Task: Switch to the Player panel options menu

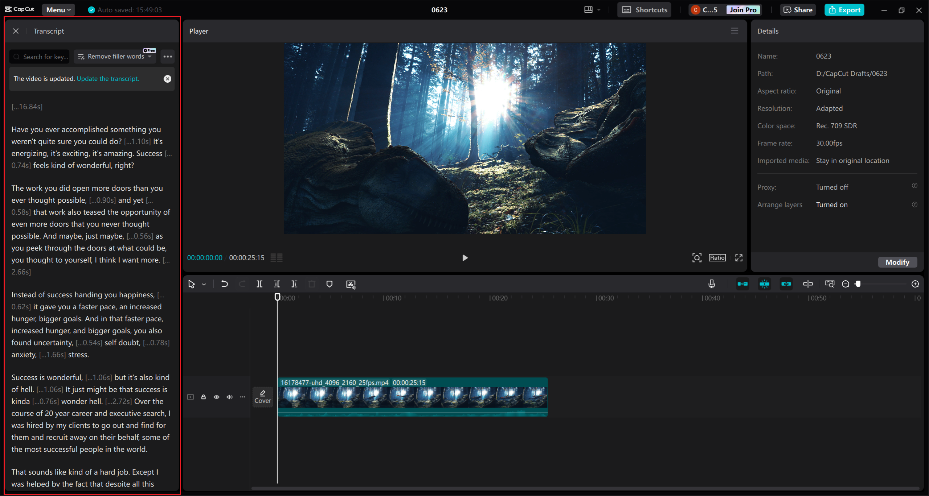Action: coord(734,31)
